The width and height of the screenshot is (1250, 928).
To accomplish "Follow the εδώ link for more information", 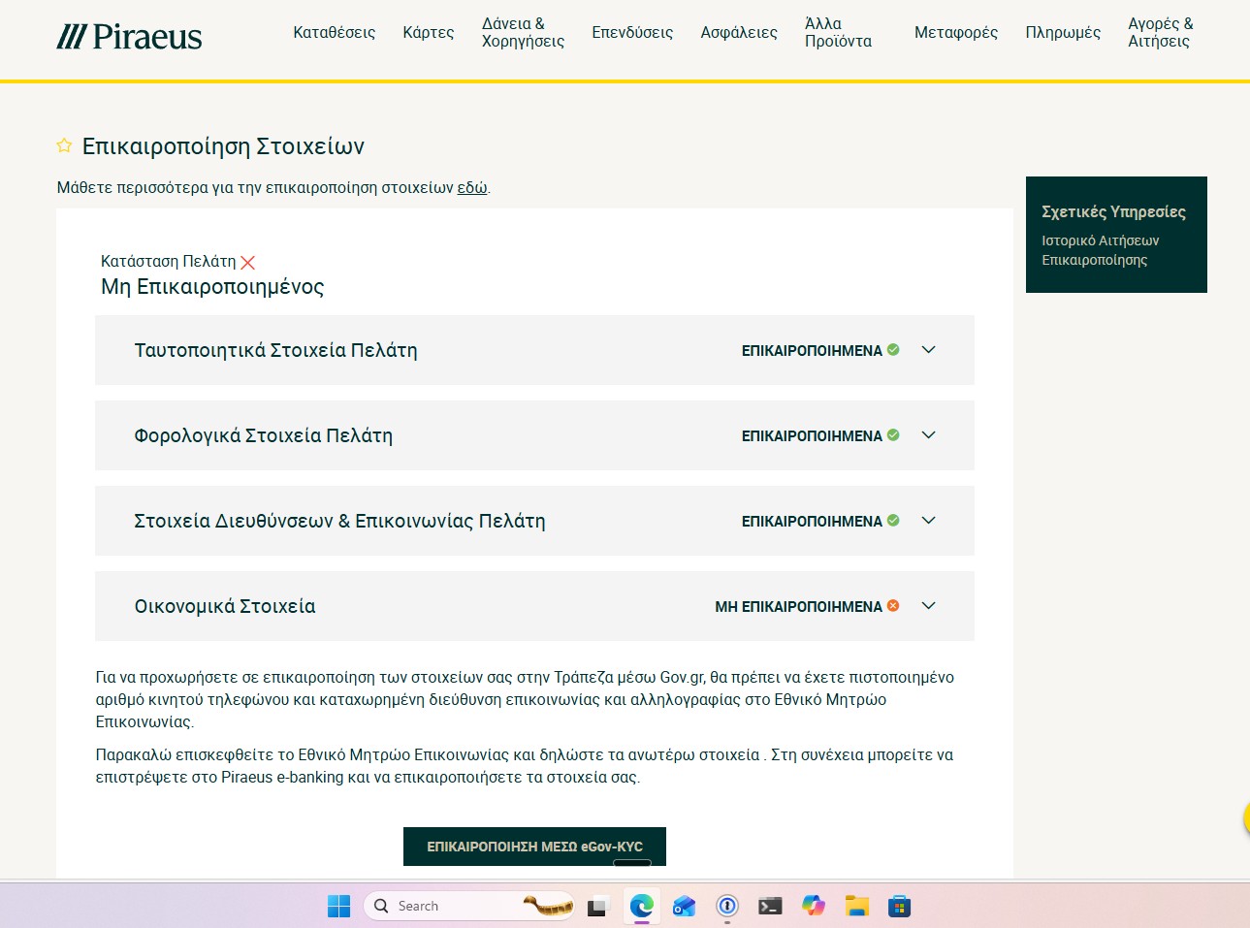I will 472,187.
